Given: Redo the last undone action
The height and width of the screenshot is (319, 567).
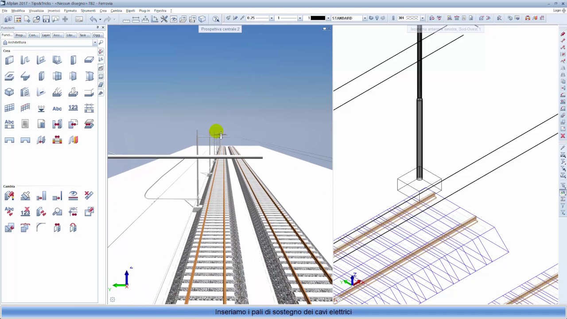Looking at the screenshot, I should tap(107, 19).
